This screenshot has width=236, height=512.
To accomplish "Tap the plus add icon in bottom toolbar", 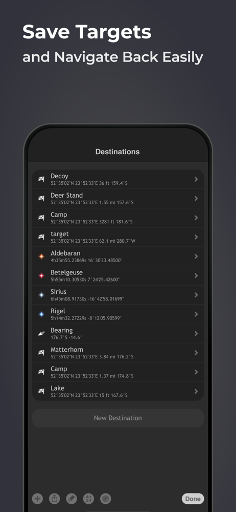I will pyautogui.click(x=37, y=499).
